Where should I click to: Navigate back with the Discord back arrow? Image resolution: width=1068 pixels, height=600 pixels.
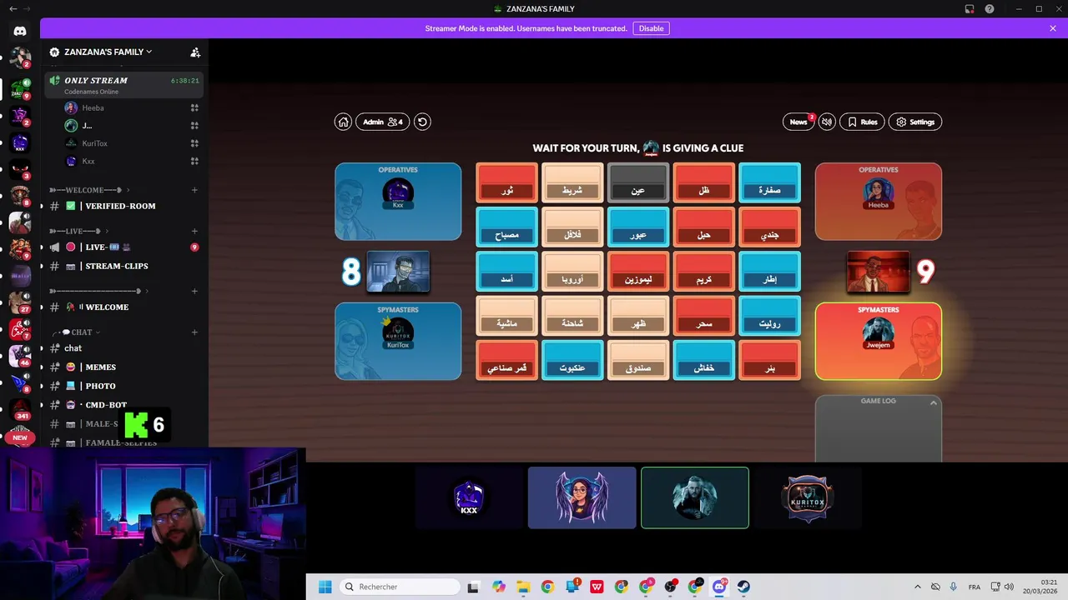tap(13, 8)
